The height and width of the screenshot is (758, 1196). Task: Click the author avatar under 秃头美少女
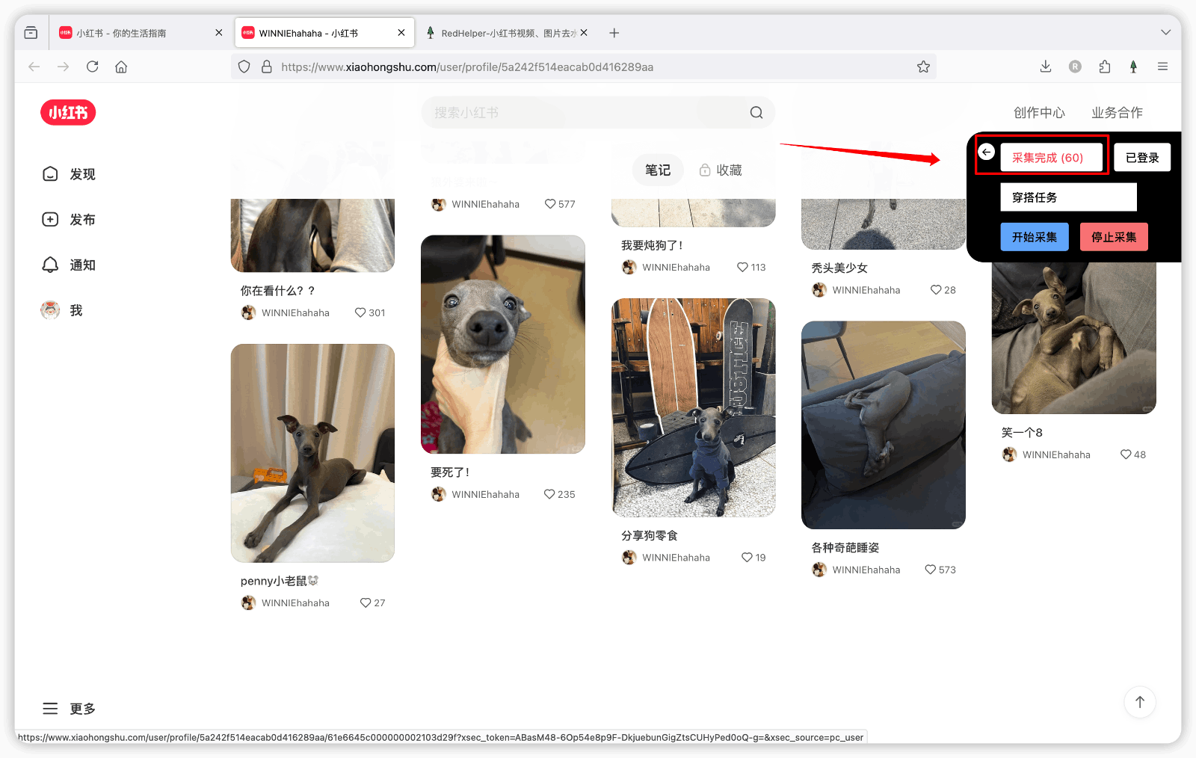(x=819, y=290)
